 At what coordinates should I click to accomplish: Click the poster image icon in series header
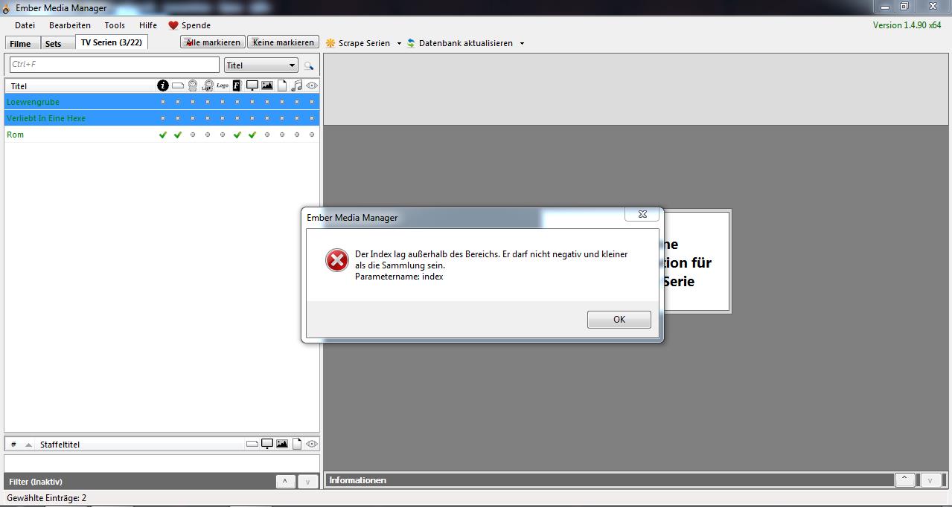click(x=267, y=85)
